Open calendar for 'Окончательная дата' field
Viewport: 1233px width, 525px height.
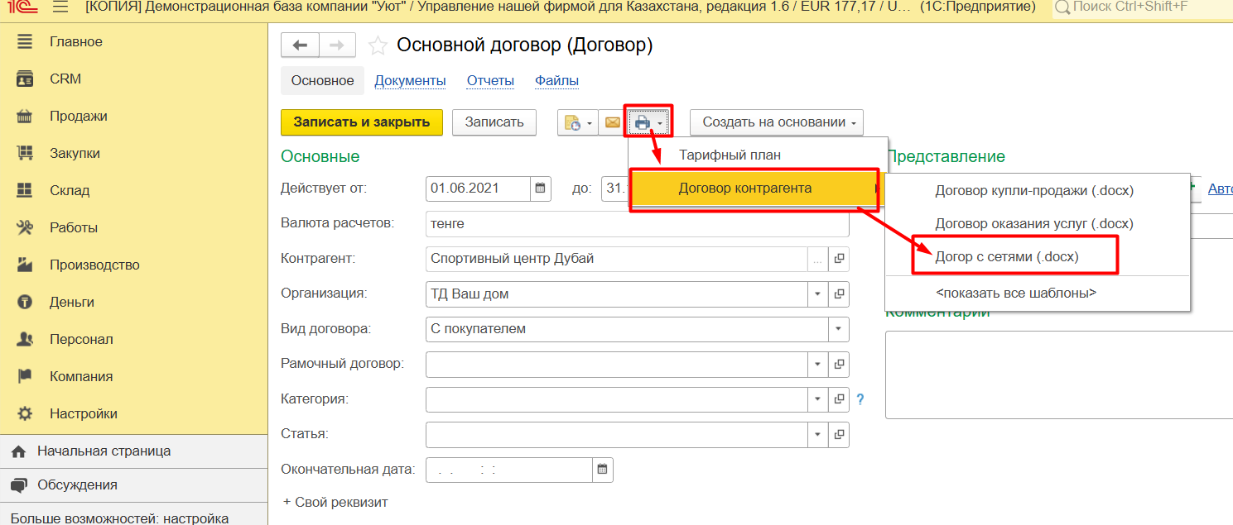click(x=604, y=470)
